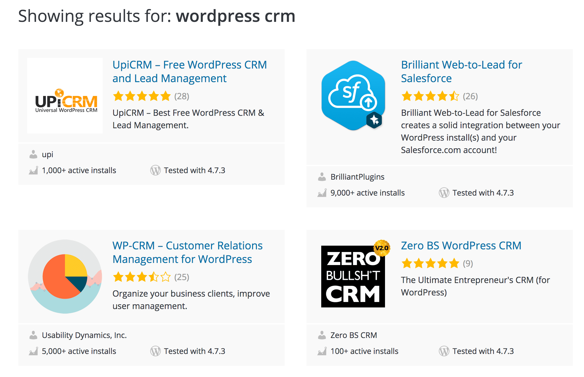
Task: Open Zero BS WordPress CRM title link
Action: point(461,246)
